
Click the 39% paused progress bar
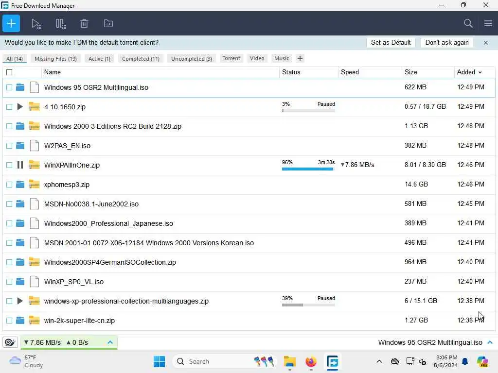point(308,305)
